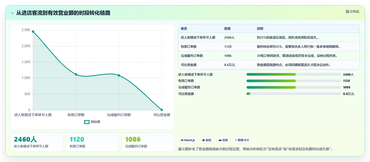Click the 1086 value beside the progress bar
Viewport: 370px width, 162px height.
click(x=347, y=87)
